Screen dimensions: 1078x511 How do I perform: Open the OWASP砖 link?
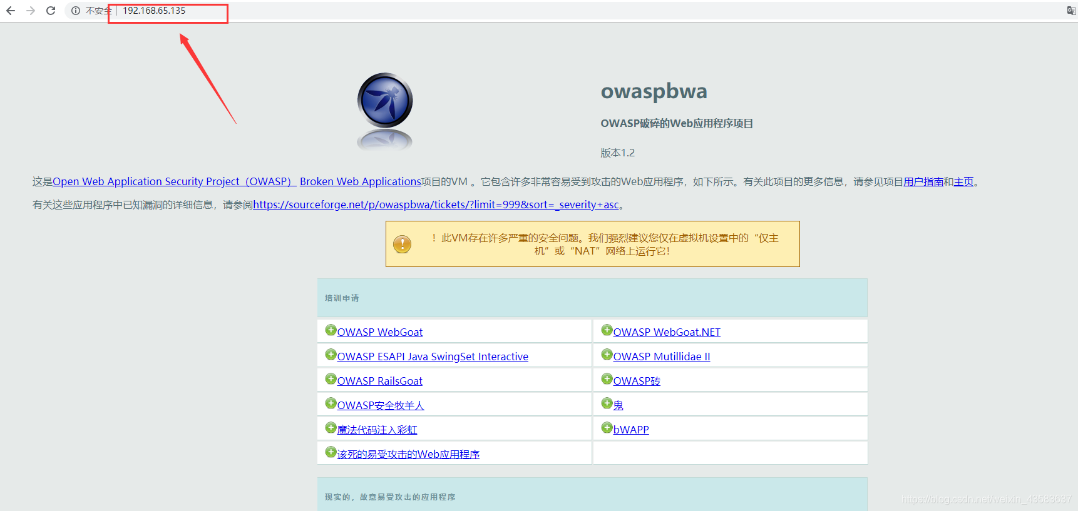pyautogui.click(x=637, y=381)
